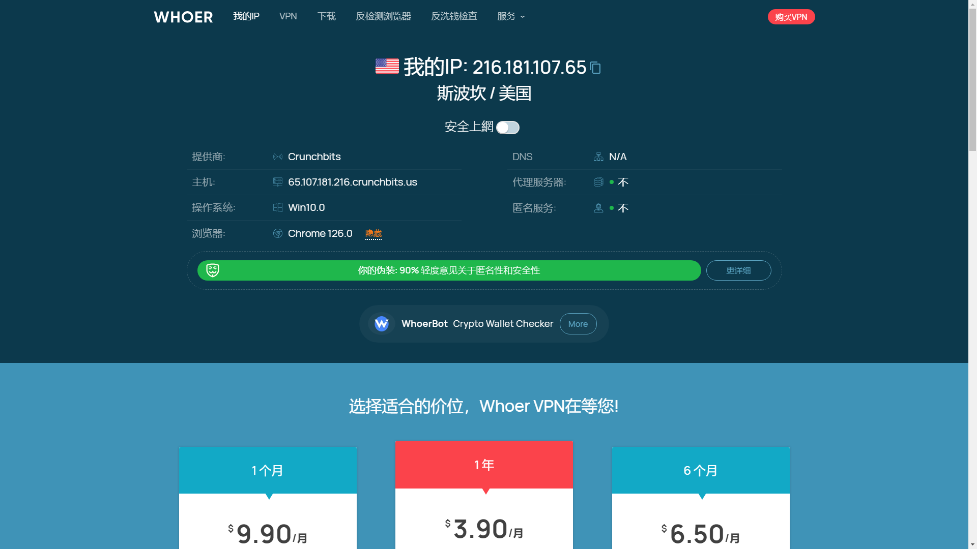Click the proxy server stack icon
The image size is (977, 549).
click(598, 182)
